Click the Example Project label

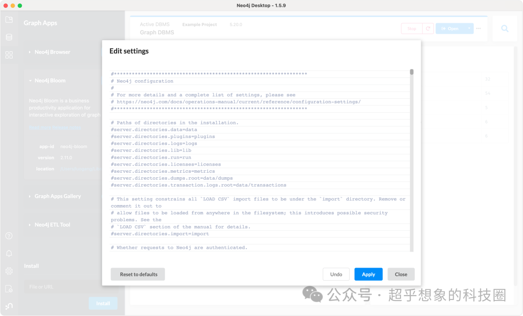click(200, 25)
